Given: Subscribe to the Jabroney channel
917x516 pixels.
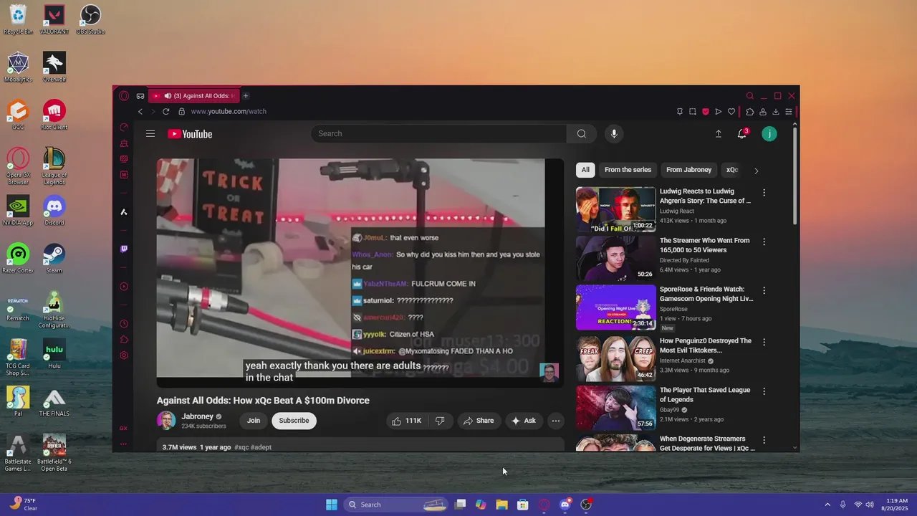Looking at the screenshot, I should pyautogui.click(x=294, y=421).
